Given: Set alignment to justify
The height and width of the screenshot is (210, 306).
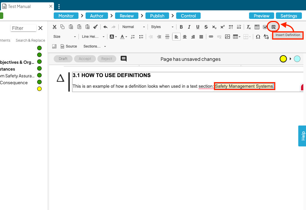Looking at the screenshot, I should pos(201,37).
